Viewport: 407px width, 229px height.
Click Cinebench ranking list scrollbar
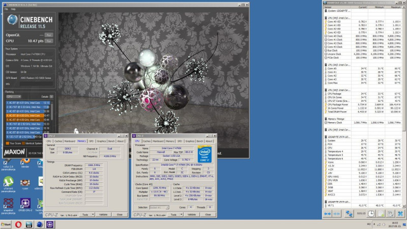coord(52,111)
